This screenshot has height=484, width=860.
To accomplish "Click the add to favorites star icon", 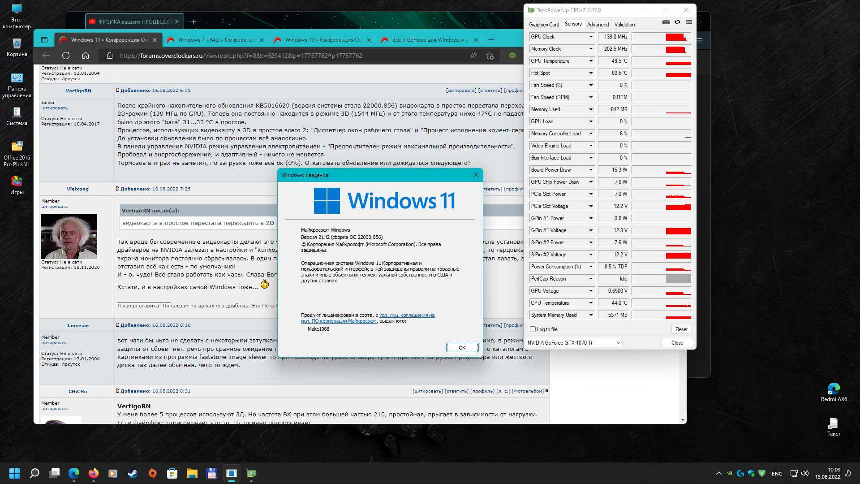I will [490, 56].
